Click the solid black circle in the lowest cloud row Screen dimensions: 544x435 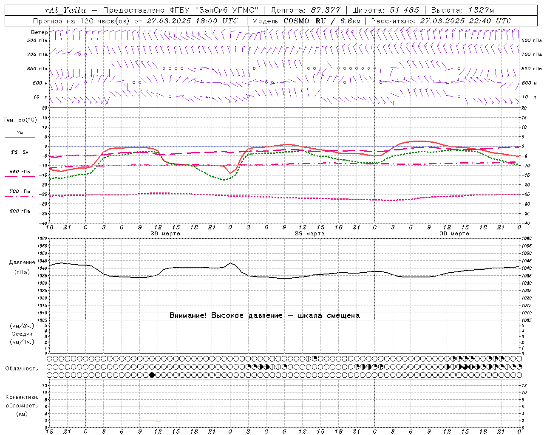pos(152,375)
